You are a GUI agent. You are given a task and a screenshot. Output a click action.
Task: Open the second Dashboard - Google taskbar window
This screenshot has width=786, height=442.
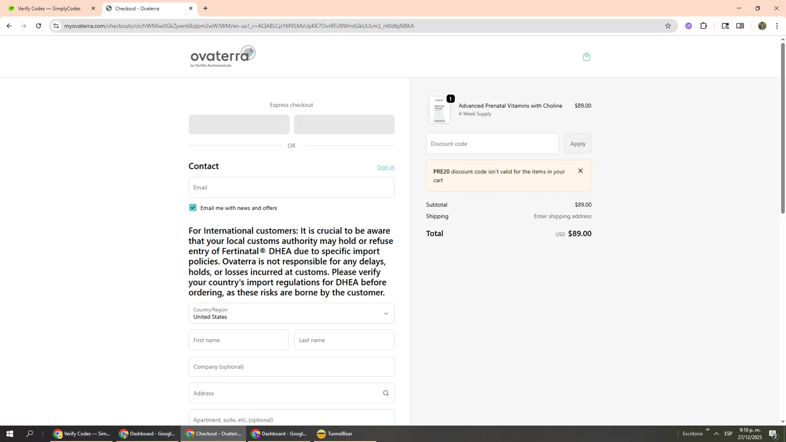point(279,434)
